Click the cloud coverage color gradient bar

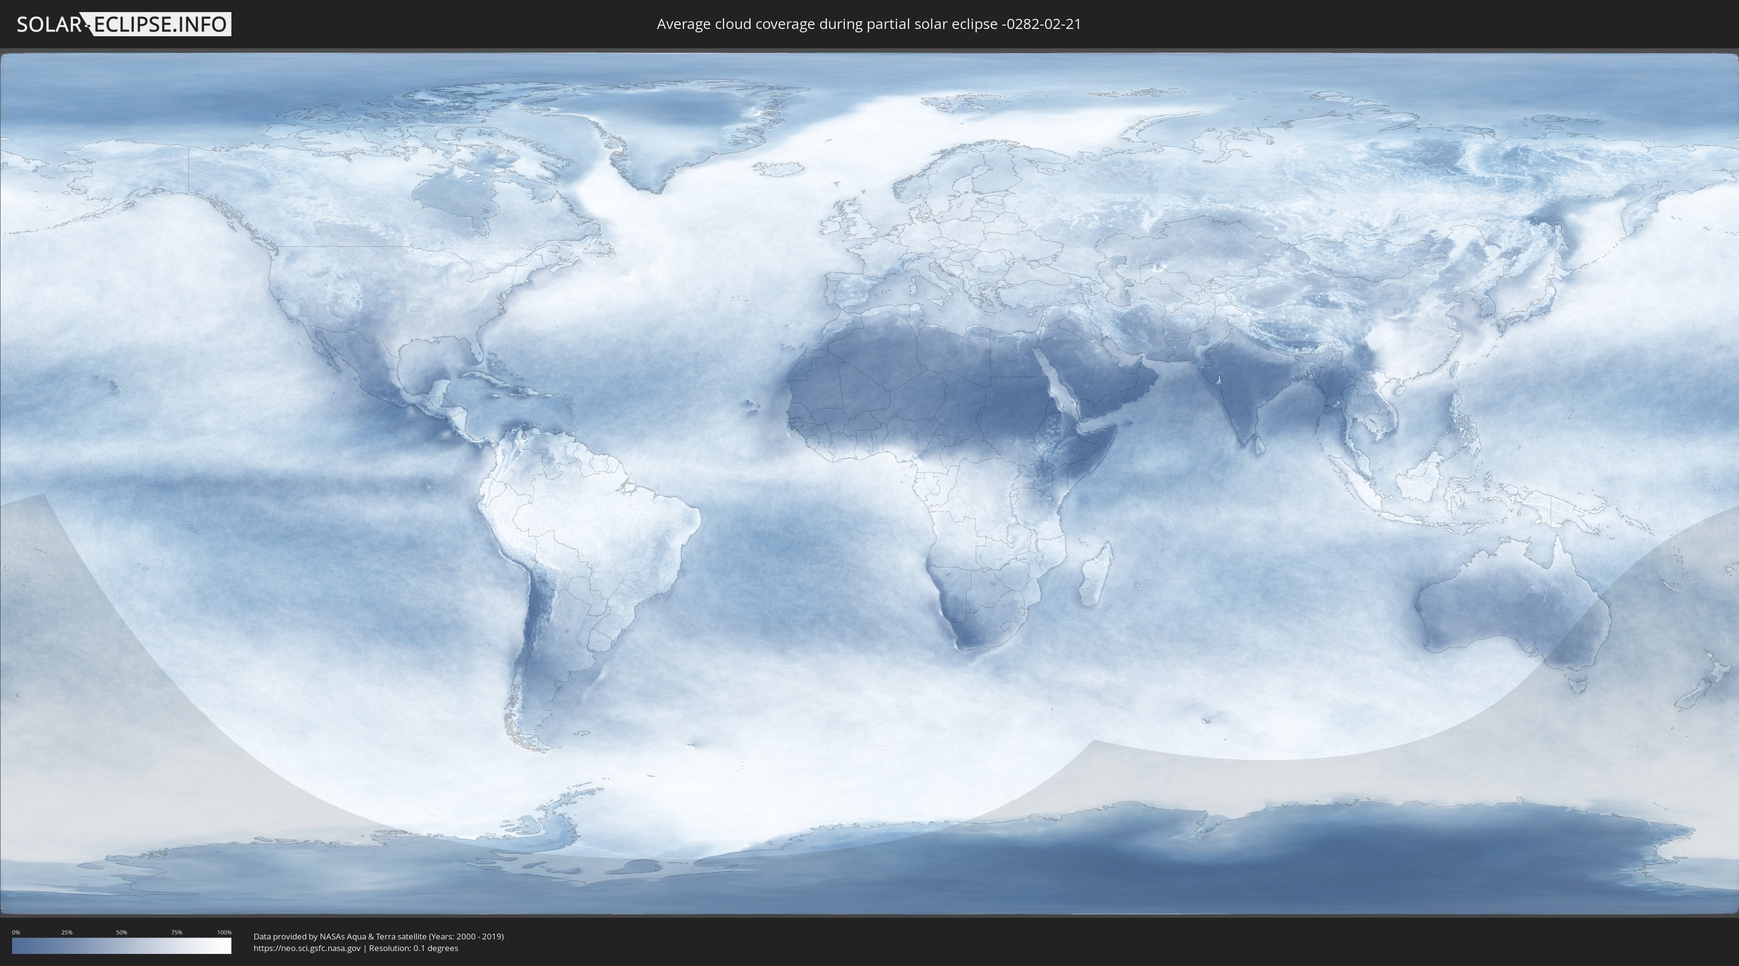(x=122, y=946)
